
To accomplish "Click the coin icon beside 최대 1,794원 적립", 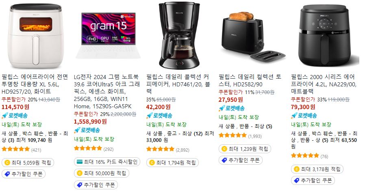I will pos(152,163).
